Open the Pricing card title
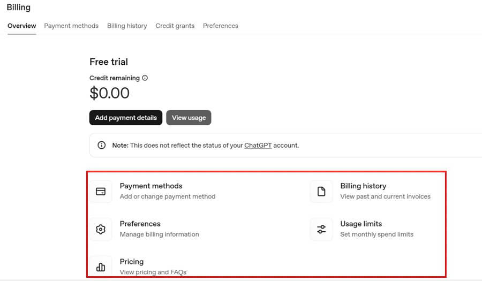The height and width of the screenshot is (281, 482). point(132,262)
